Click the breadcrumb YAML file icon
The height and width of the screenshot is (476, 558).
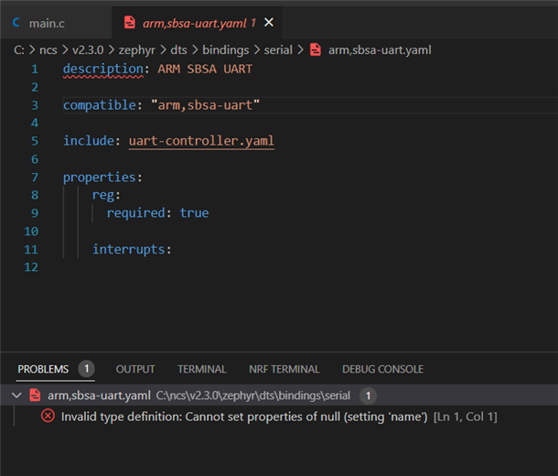click(x=316, y=49)
